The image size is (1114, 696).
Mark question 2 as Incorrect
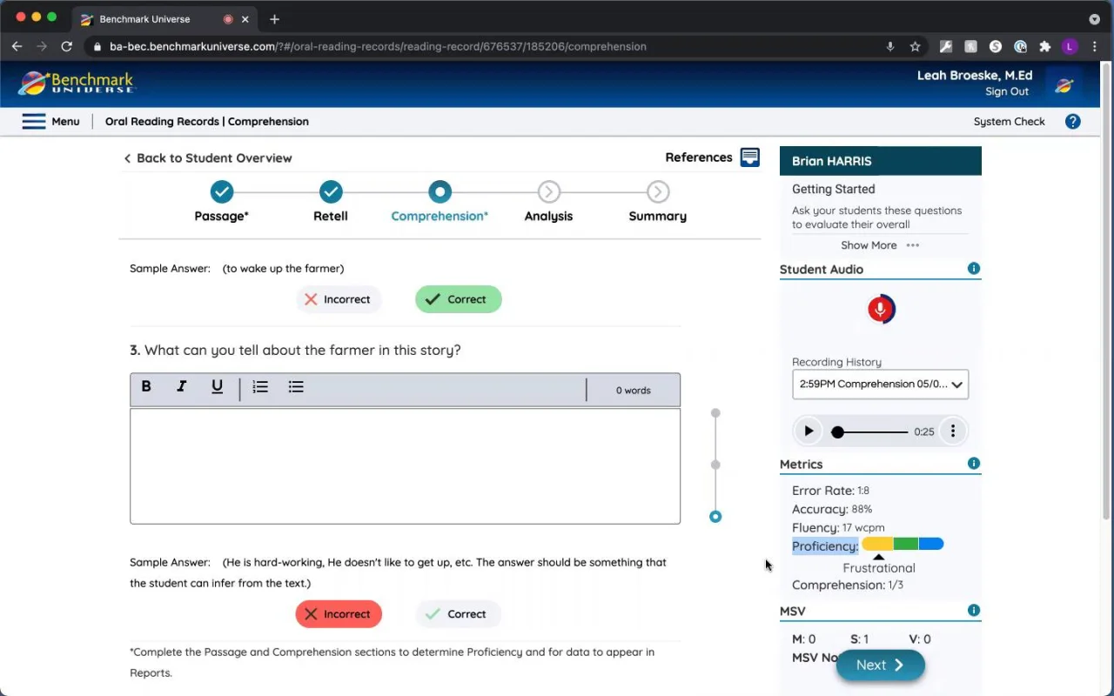[x=338, y=299]
